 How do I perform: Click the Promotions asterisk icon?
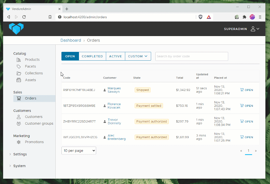(x=19, y=142)
